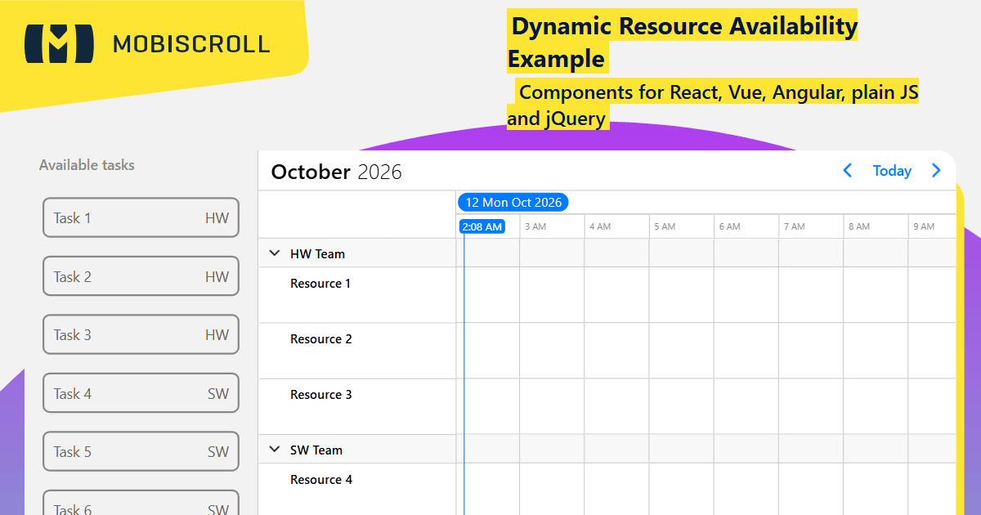Select the Task 3 HW card
Viewport: 981px width, 515px height.
(x=141, y=334)
